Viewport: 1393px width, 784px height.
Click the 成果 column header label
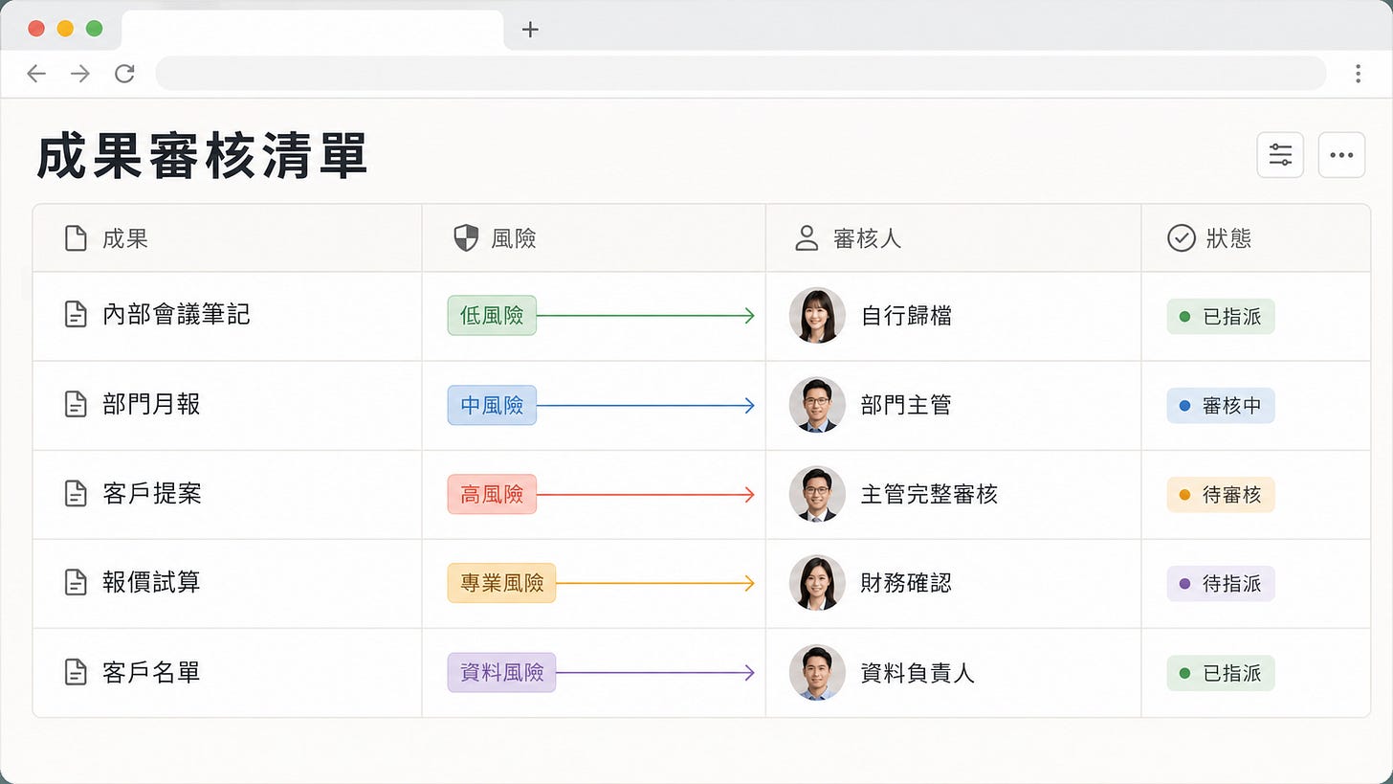click(x=125, y=238)
